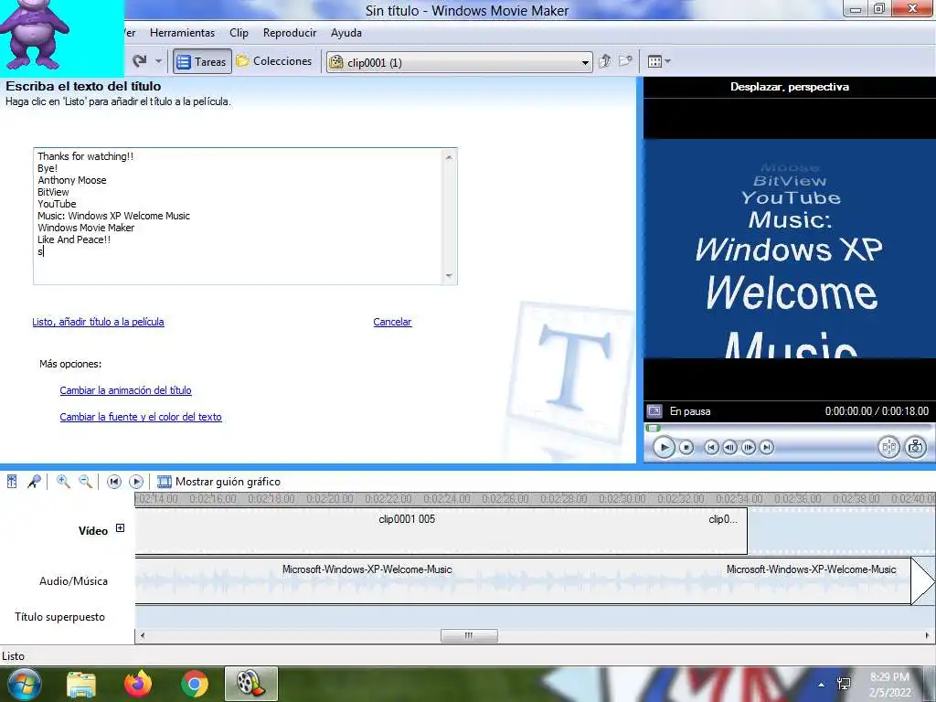Open the Windows Start button
Screen dimensions: 936x702
point(23,684)
